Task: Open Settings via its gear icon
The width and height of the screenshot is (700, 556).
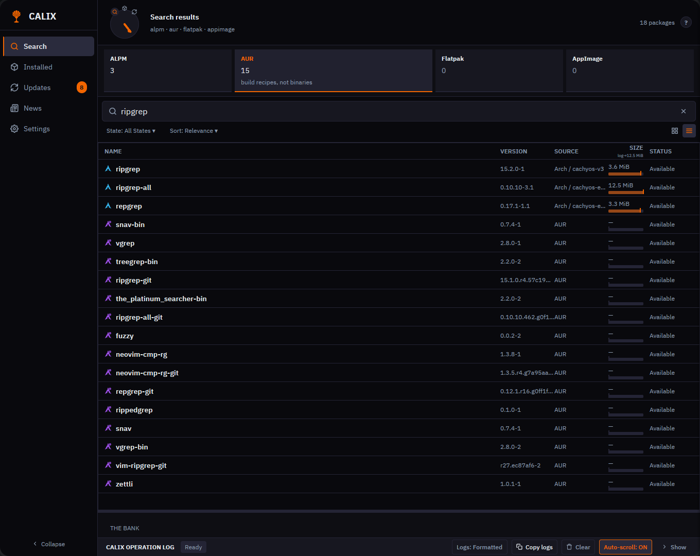Action: point(14,129)
